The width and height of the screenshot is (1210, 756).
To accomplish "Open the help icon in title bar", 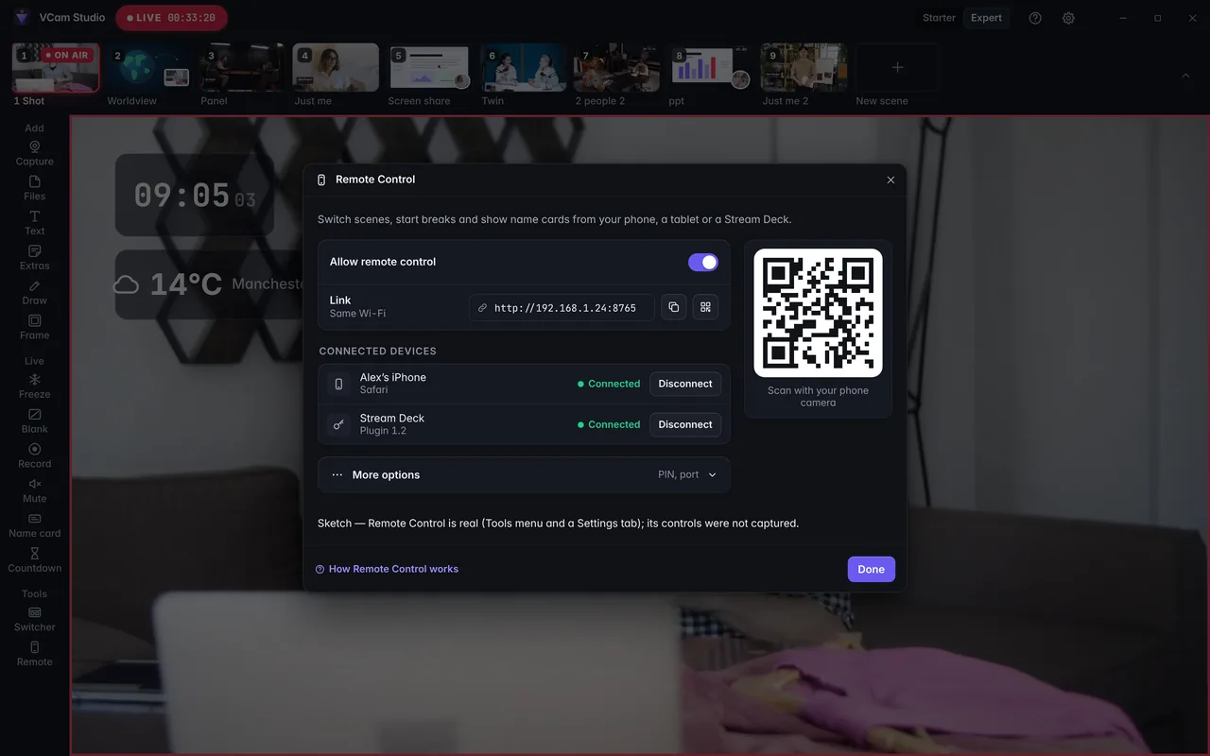I will point(1035,18).
